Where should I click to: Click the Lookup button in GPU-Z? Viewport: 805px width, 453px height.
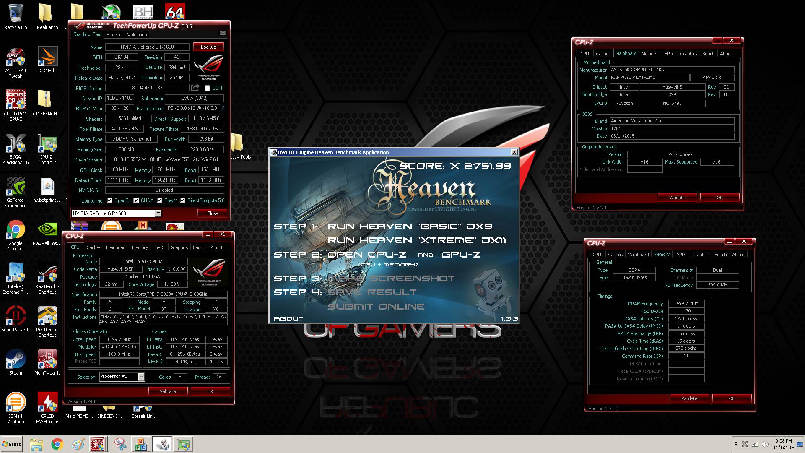pos(208,47)
